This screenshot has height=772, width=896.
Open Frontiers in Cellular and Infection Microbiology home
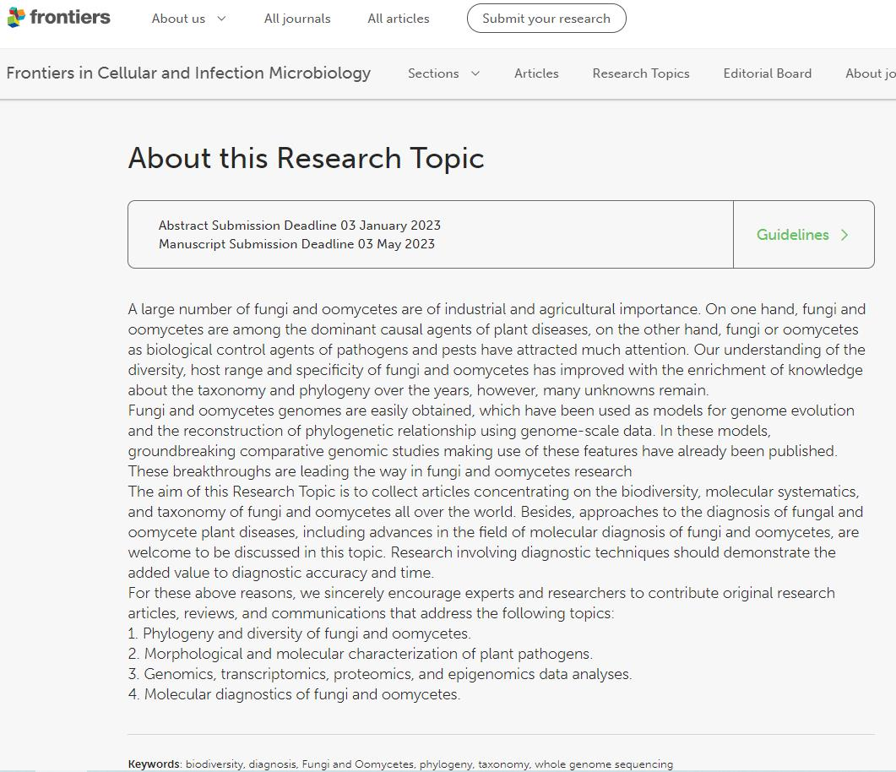188,73
